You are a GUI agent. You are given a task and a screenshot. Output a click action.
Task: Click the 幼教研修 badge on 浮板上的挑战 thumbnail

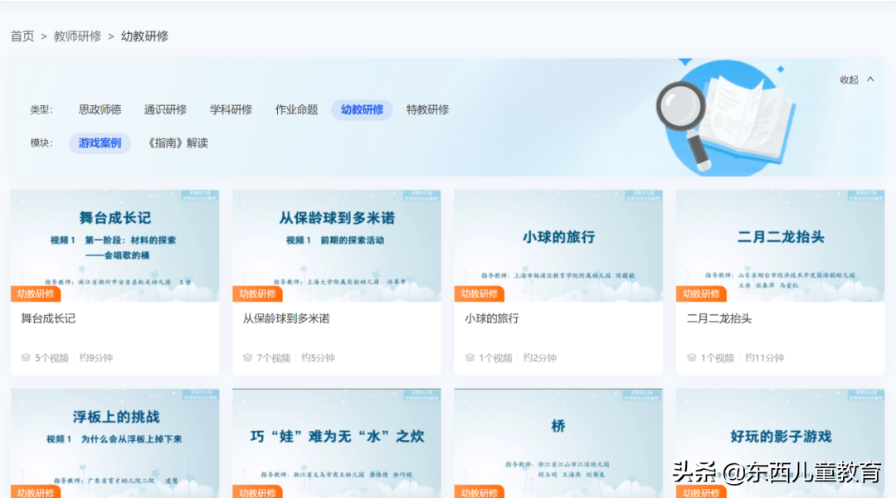point(37,491)
